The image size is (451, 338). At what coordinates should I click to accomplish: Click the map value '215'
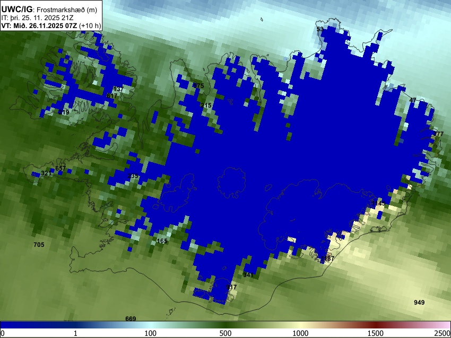click(x=206, y=105)
